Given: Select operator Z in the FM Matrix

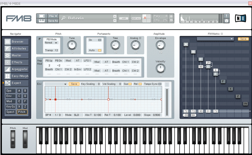Looking at the screenshot, I should [238, 96].
